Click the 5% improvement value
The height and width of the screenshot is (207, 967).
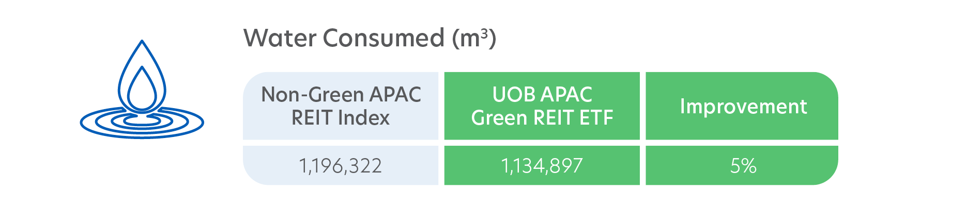point(743,166)
